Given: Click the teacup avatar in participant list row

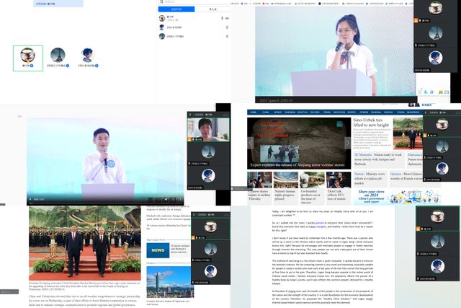Looking at the screenshot, I should (161, 18).
